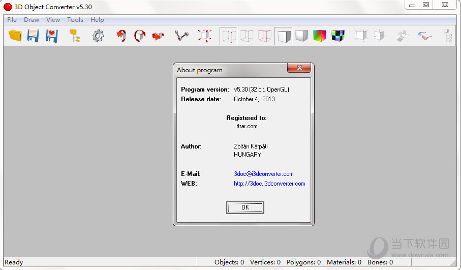The image size is (461, 270).
Task: Select the gray wireframe cube mode
Action: tap(247, 36)
